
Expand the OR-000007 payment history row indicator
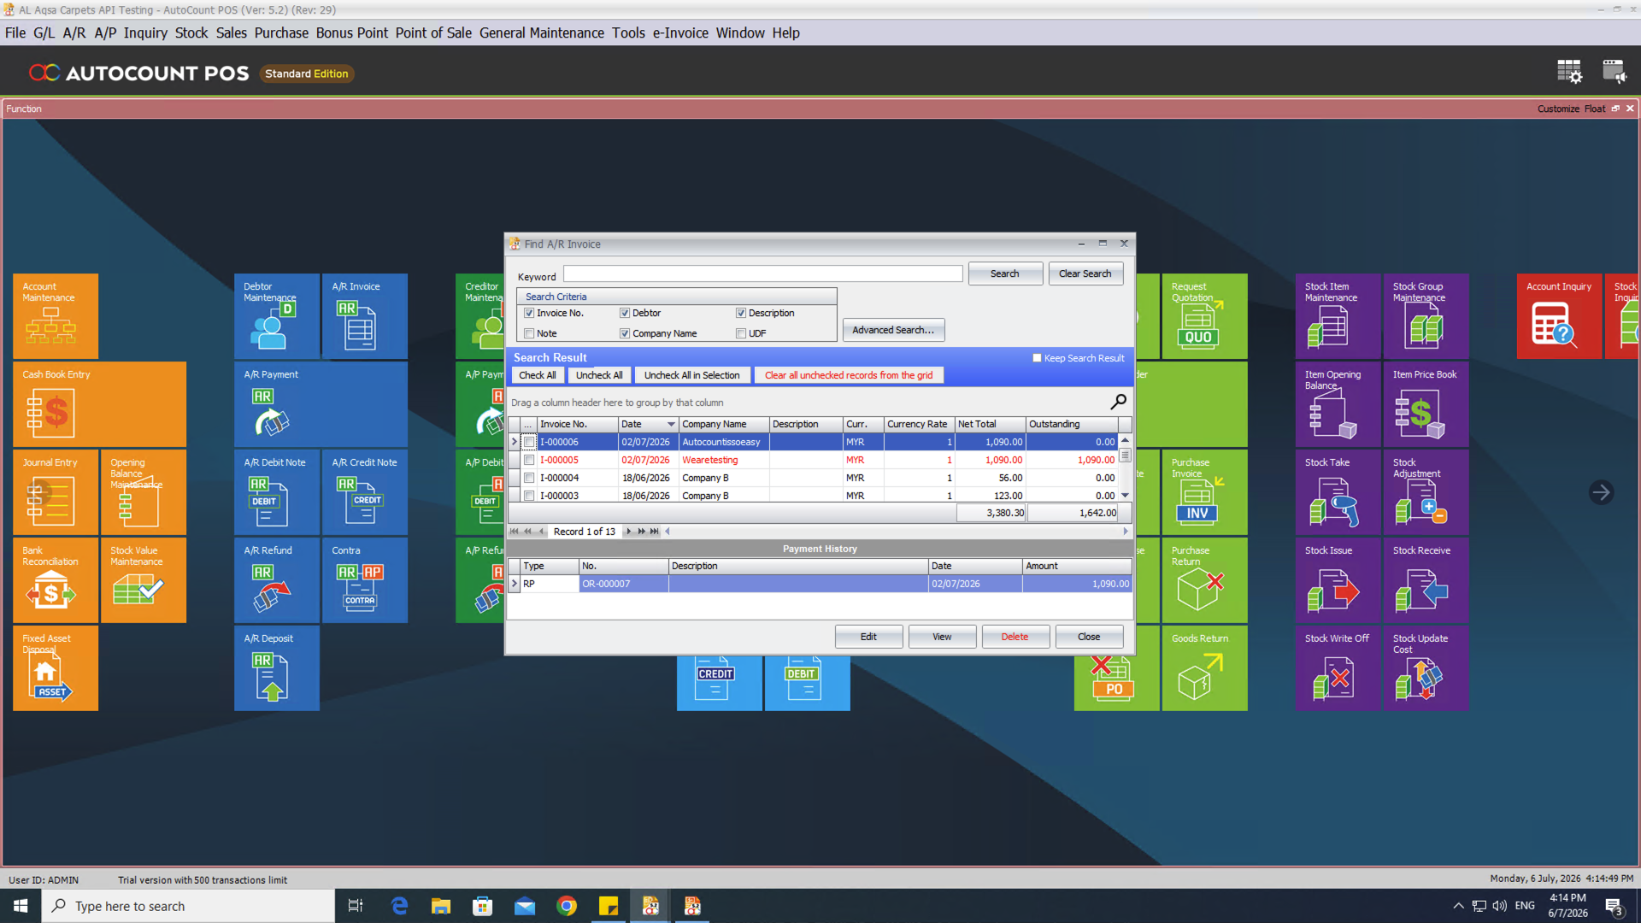point(515,584)
